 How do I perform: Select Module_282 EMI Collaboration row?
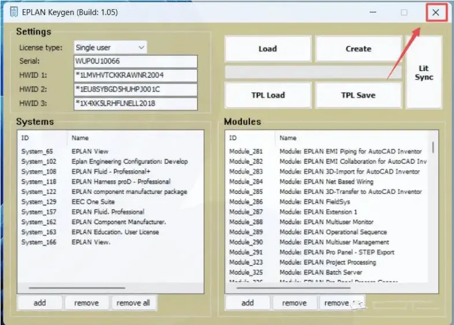point(327,162)
